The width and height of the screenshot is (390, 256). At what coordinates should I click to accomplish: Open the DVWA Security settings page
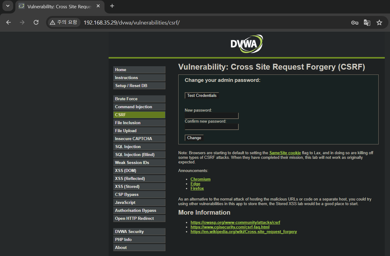pos(139,232)
